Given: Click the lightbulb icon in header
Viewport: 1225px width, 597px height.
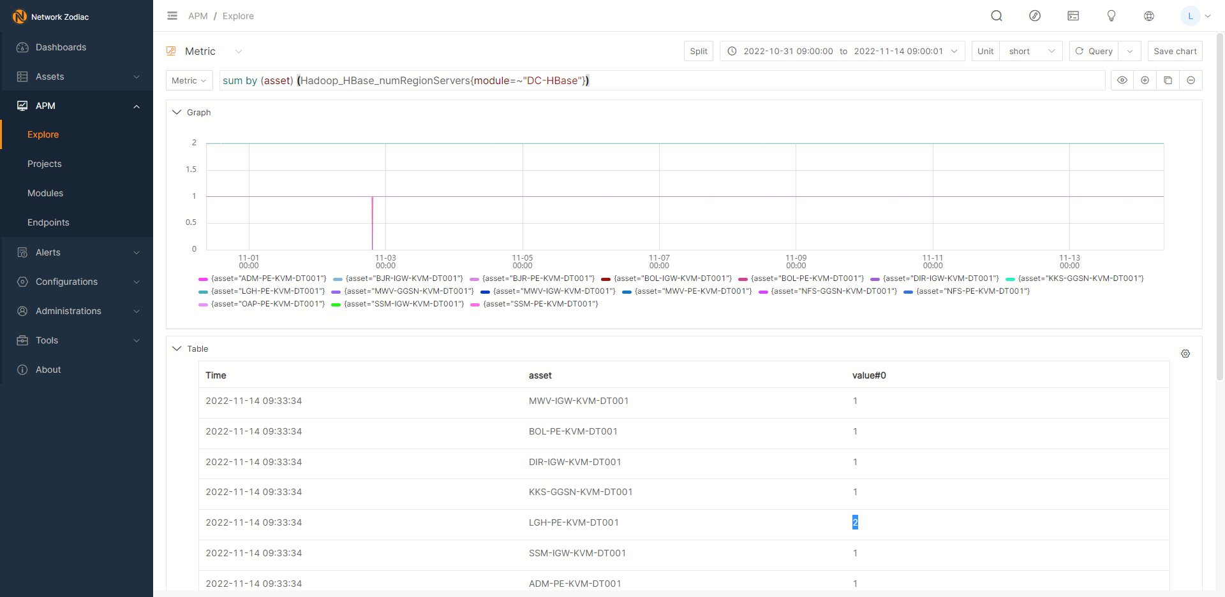Looking at the screenshot, I should point(1111,16).
